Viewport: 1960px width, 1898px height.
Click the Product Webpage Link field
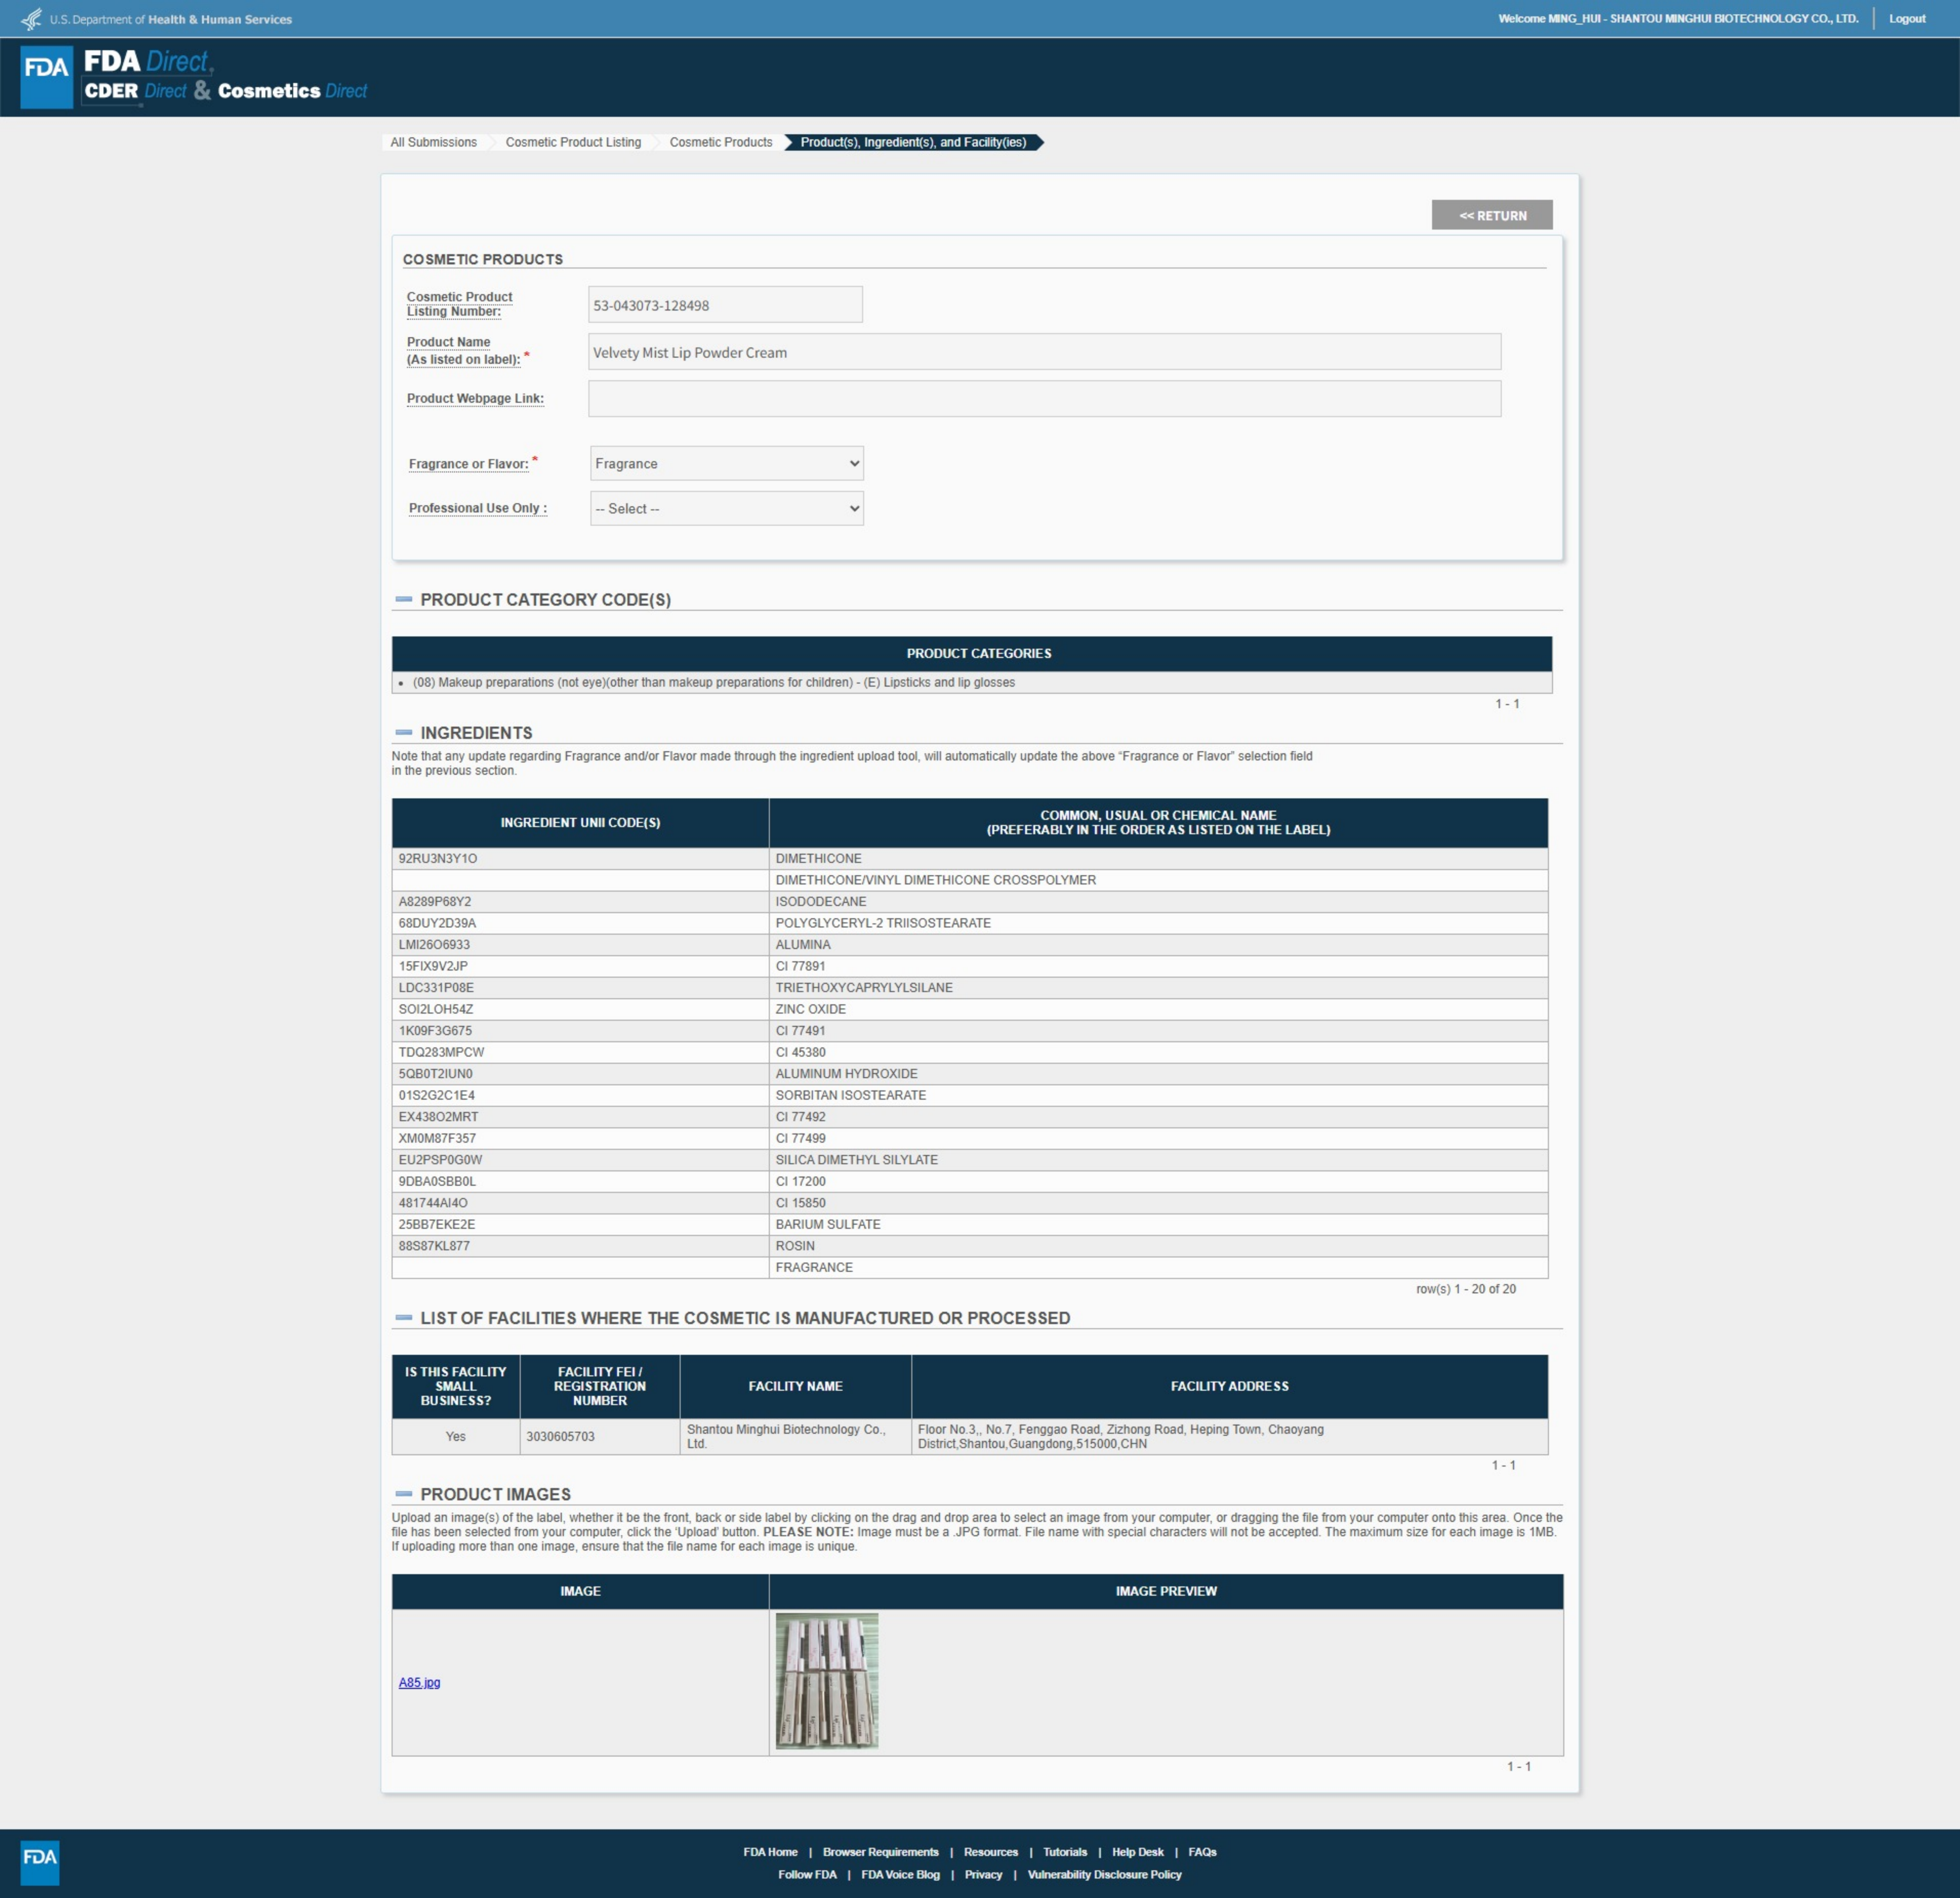[x=1044, y=399]
